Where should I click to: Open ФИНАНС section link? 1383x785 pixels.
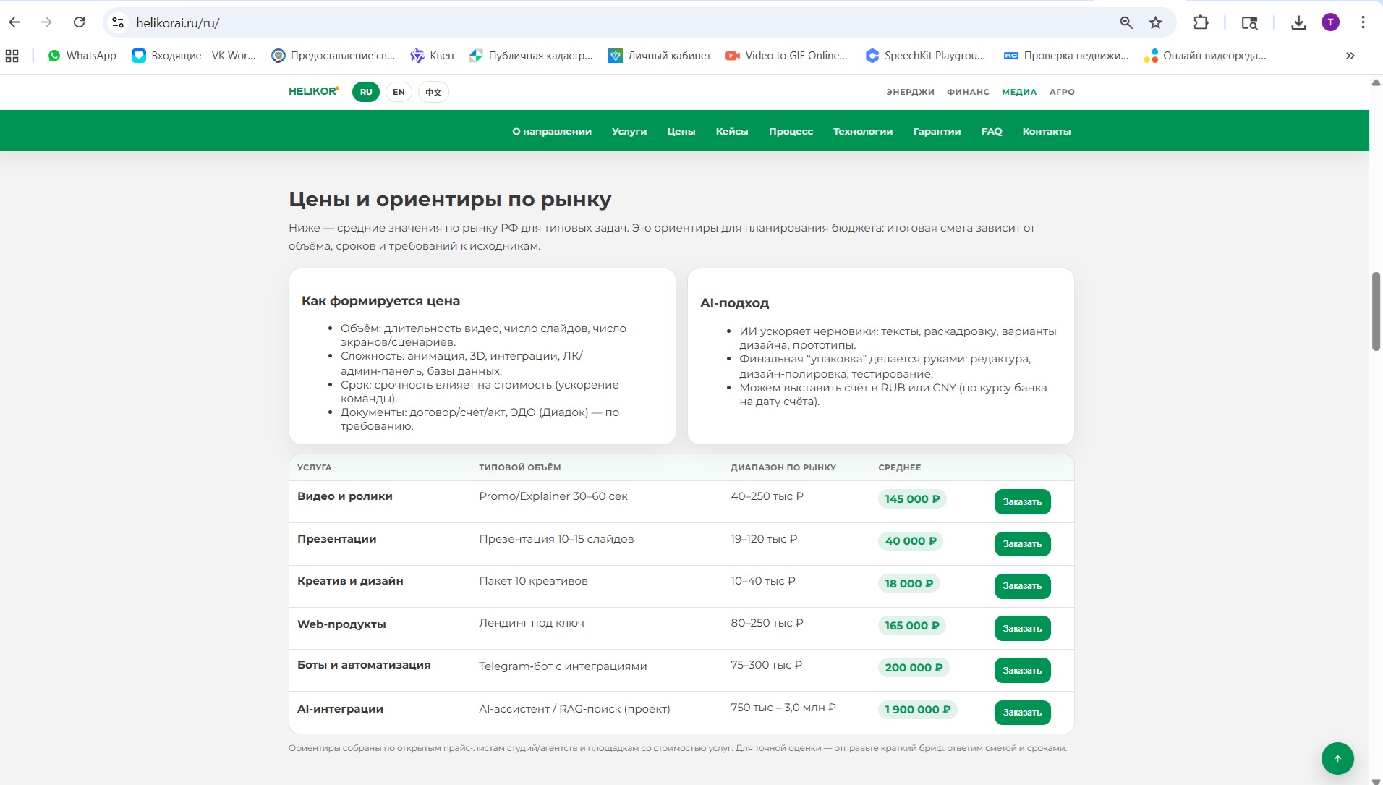tap(968, 92)
